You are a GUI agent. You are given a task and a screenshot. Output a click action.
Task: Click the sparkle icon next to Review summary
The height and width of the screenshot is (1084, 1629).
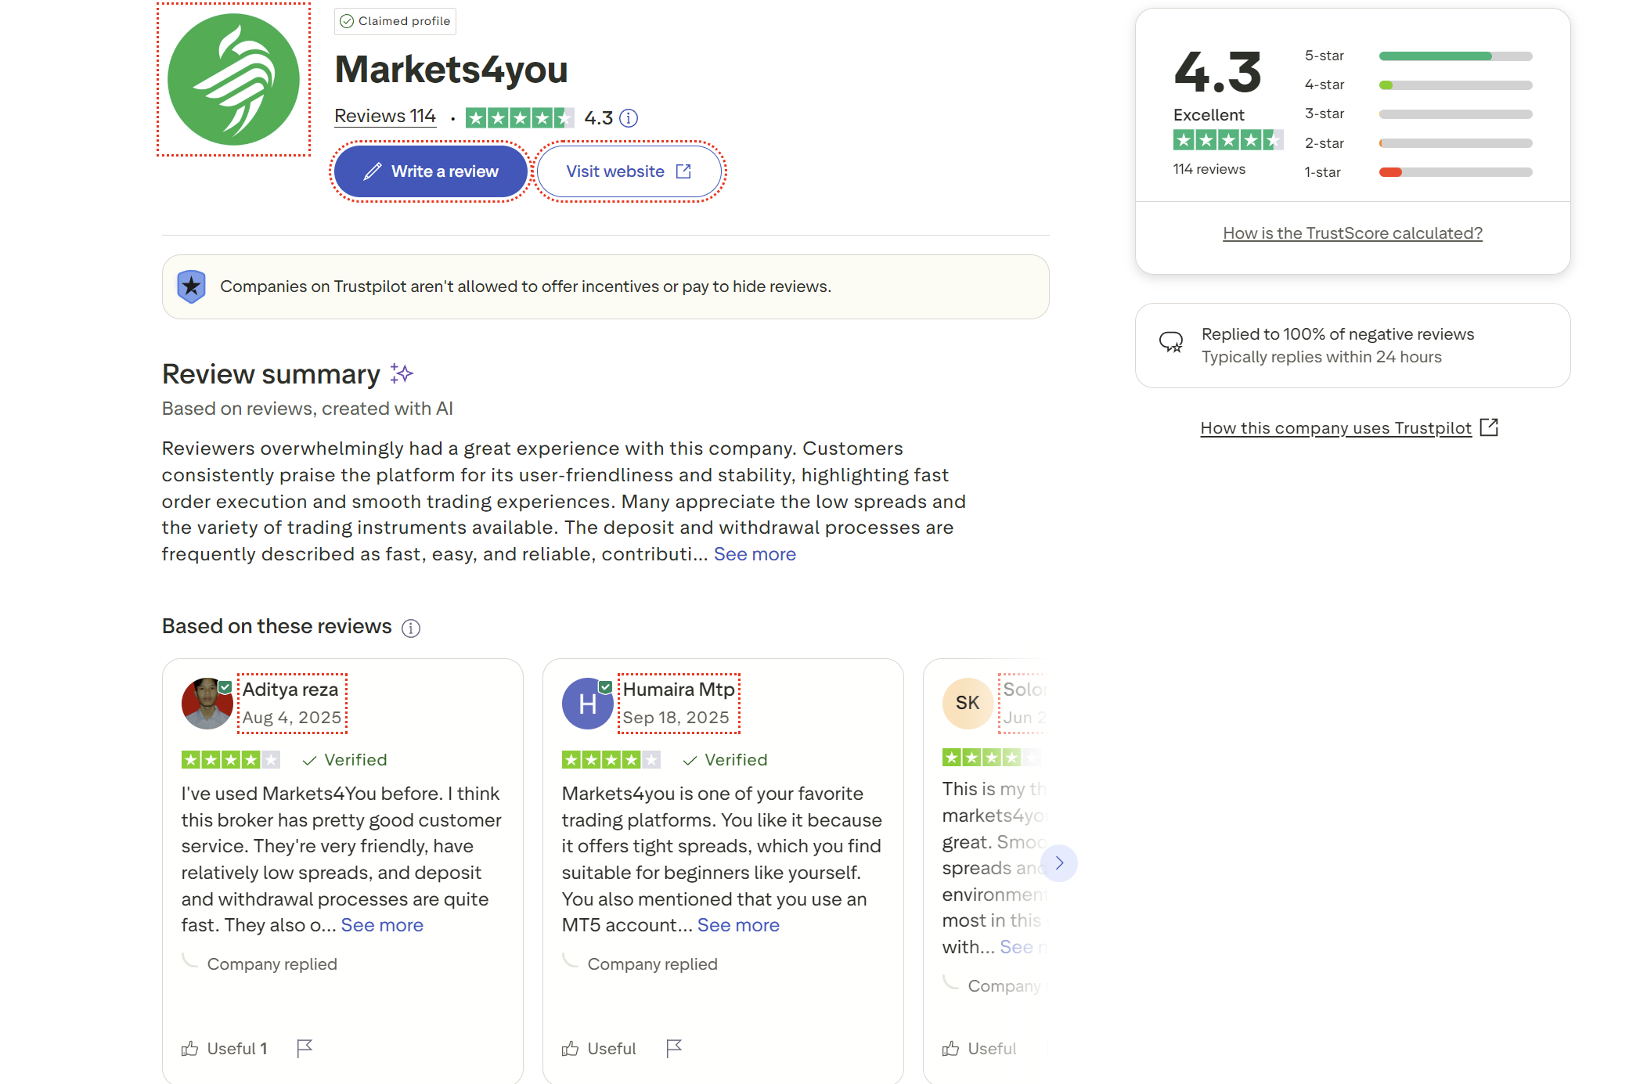(x=402, y=373)
